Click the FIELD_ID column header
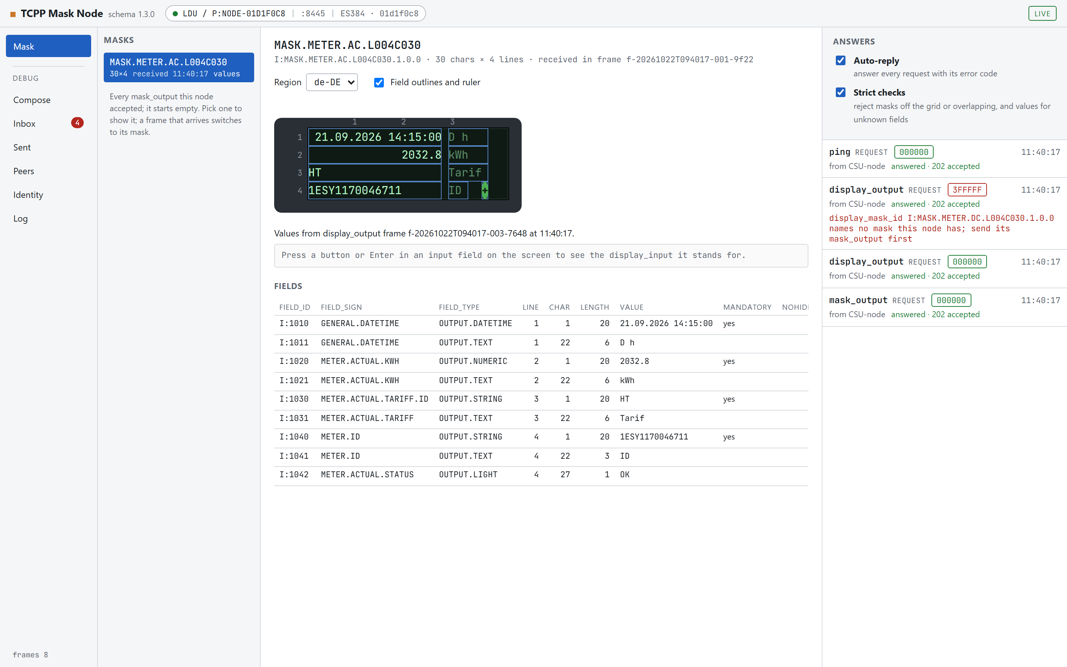 pyautogui.click(x=295, y=308)
